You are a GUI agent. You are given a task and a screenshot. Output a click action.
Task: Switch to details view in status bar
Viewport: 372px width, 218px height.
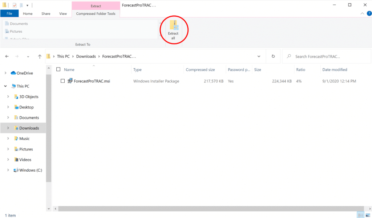(x=360, y=215)
